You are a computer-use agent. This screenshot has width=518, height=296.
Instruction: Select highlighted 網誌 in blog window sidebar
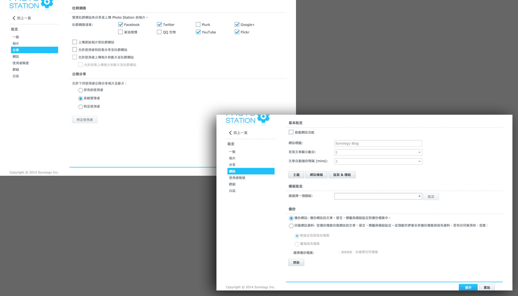pyautogui.click(x=251, y=171)
